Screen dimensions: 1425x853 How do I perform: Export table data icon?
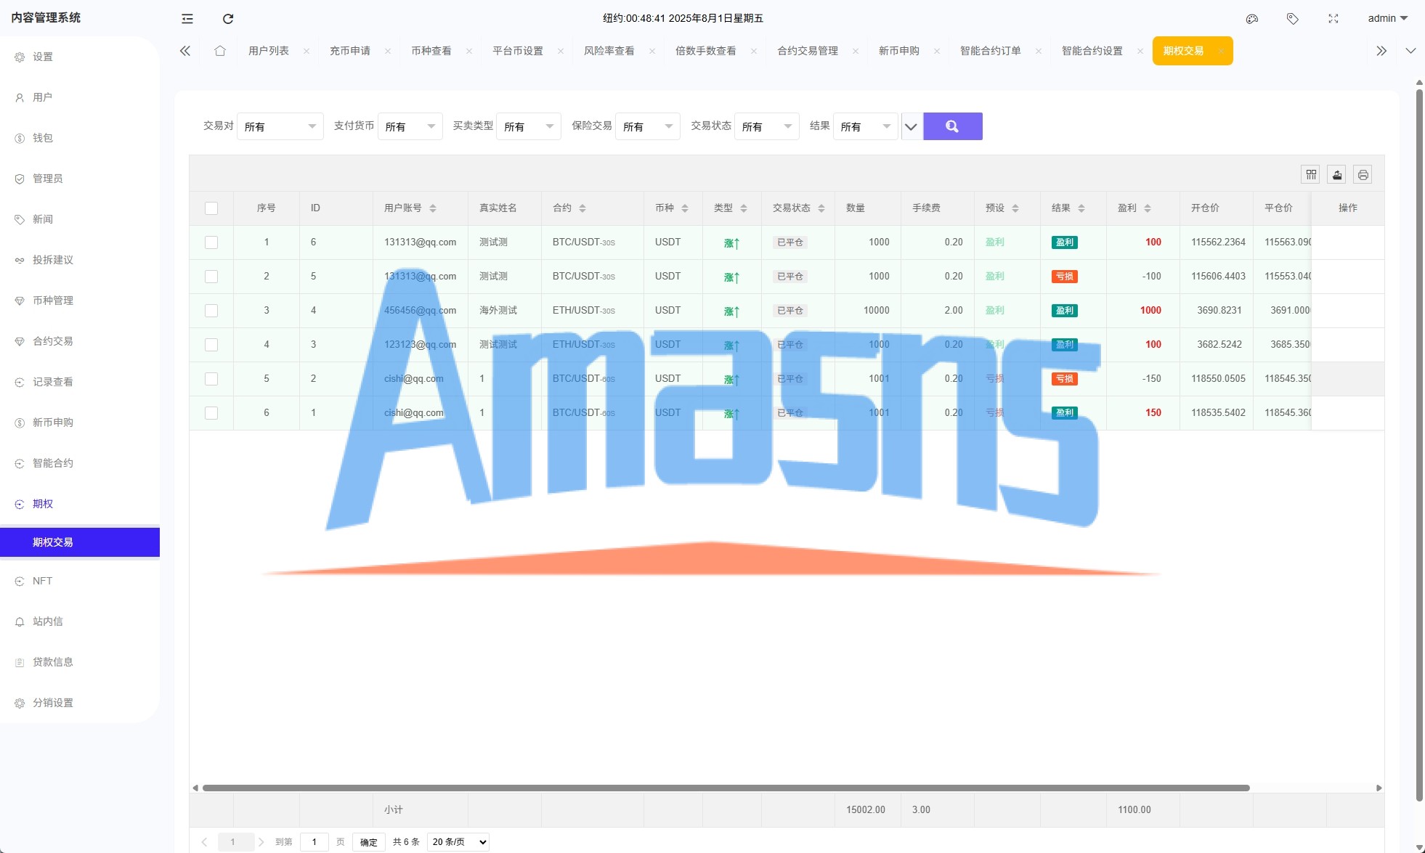(x=1337, y=174)
